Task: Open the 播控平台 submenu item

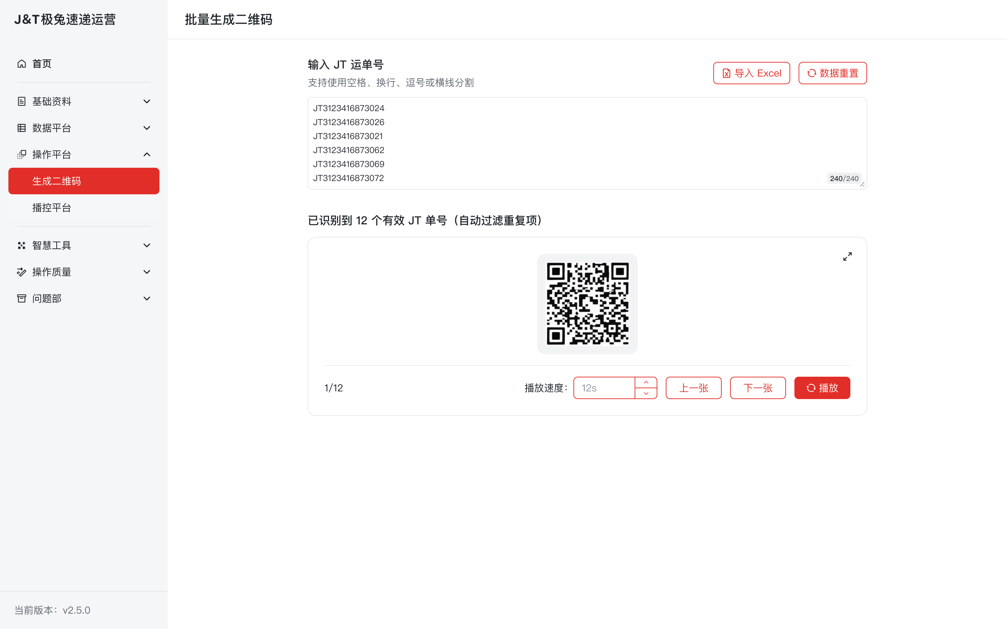Action: tap(52, 208)
